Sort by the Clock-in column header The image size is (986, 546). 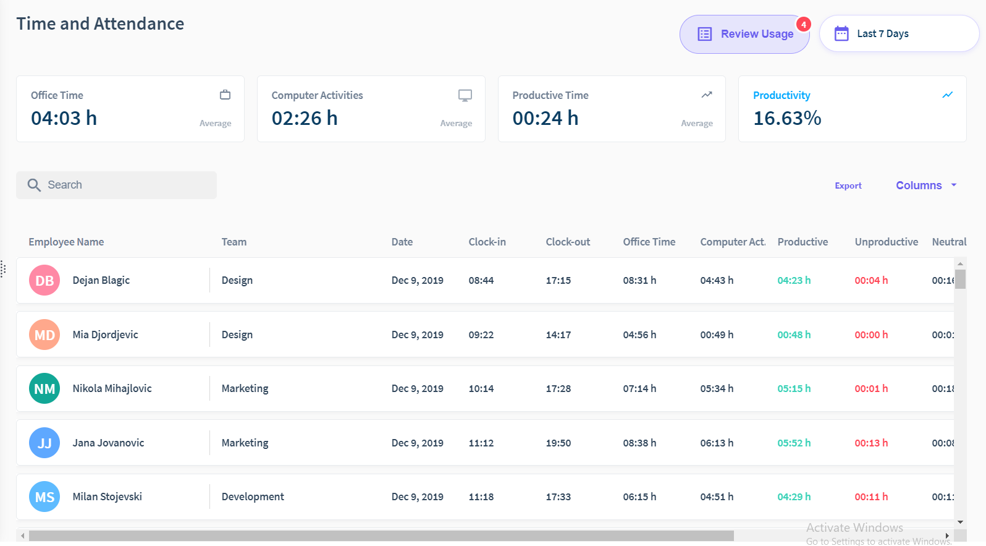[487, 242]
